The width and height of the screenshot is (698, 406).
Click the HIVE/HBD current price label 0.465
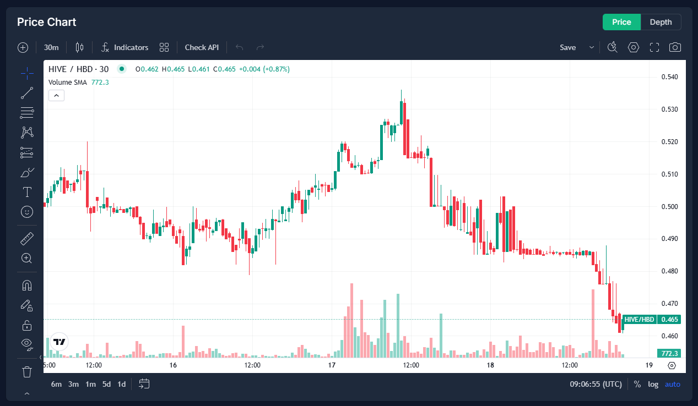pyautogui.click(x=652, y=320)
